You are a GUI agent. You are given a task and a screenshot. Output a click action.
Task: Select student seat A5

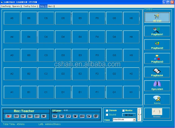(x=12, y=18)
